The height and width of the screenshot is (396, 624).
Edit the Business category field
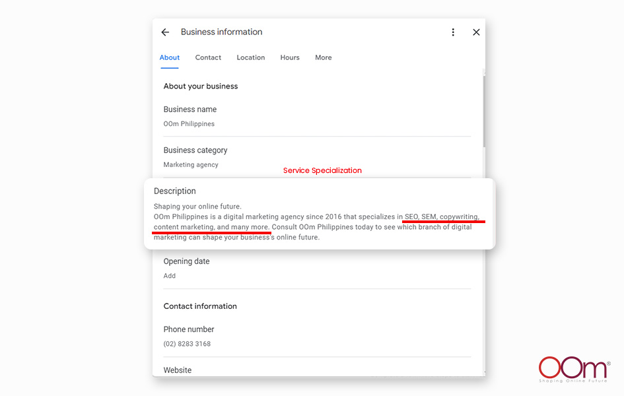[195, 157]
